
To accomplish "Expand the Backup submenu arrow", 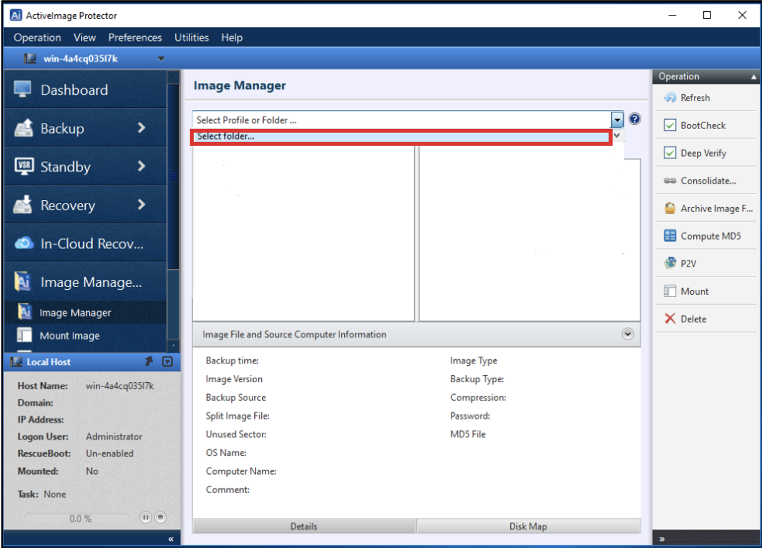I will [142, 128].
